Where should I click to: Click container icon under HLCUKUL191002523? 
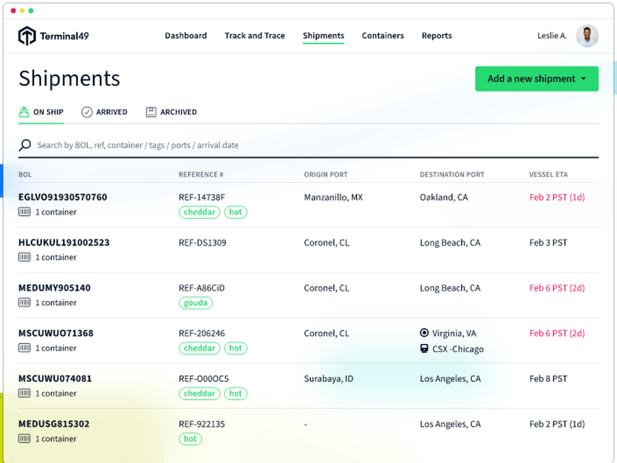click(25, 257)
